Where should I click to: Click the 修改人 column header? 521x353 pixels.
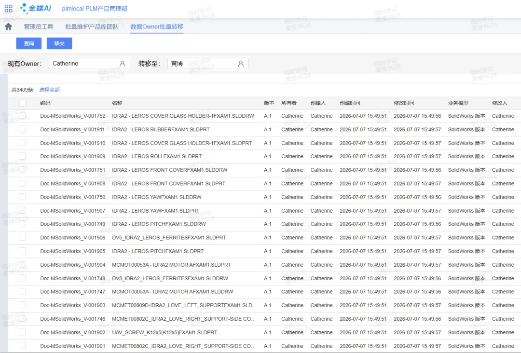coord(500,103)
